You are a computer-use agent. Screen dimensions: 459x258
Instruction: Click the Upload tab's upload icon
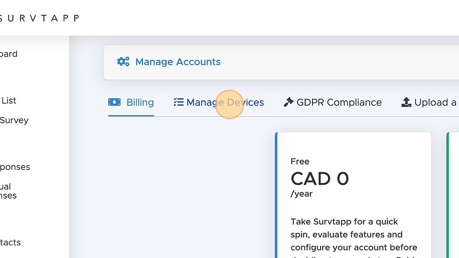(406, 102)
